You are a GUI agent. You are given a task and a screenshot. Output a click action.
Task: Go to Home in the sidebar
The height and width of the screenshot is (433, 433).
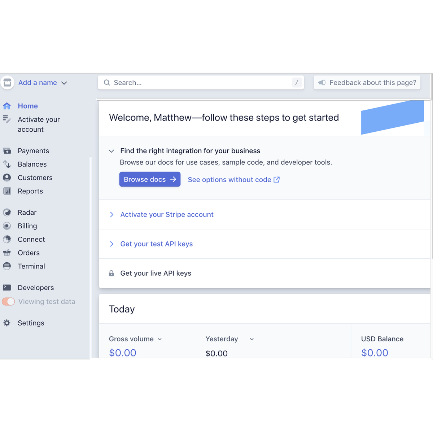pos(28,106)
